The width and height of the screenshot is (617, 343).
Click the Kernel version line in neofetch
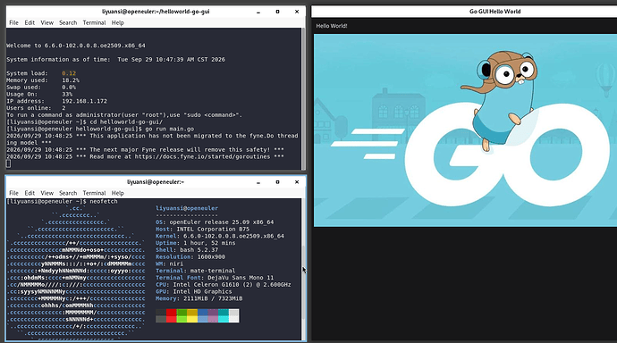coord(220,236)
